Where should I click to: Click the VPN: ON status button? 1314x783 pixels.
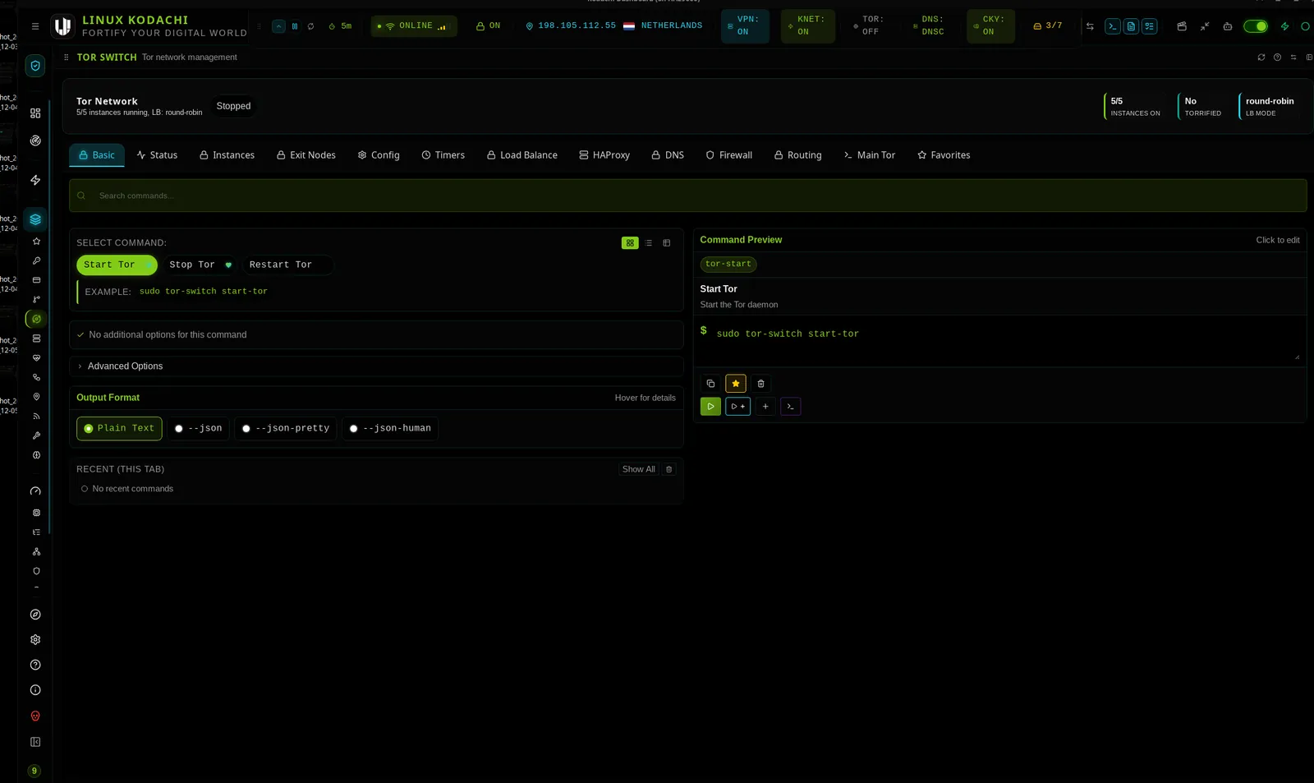(x=745, y=26)
